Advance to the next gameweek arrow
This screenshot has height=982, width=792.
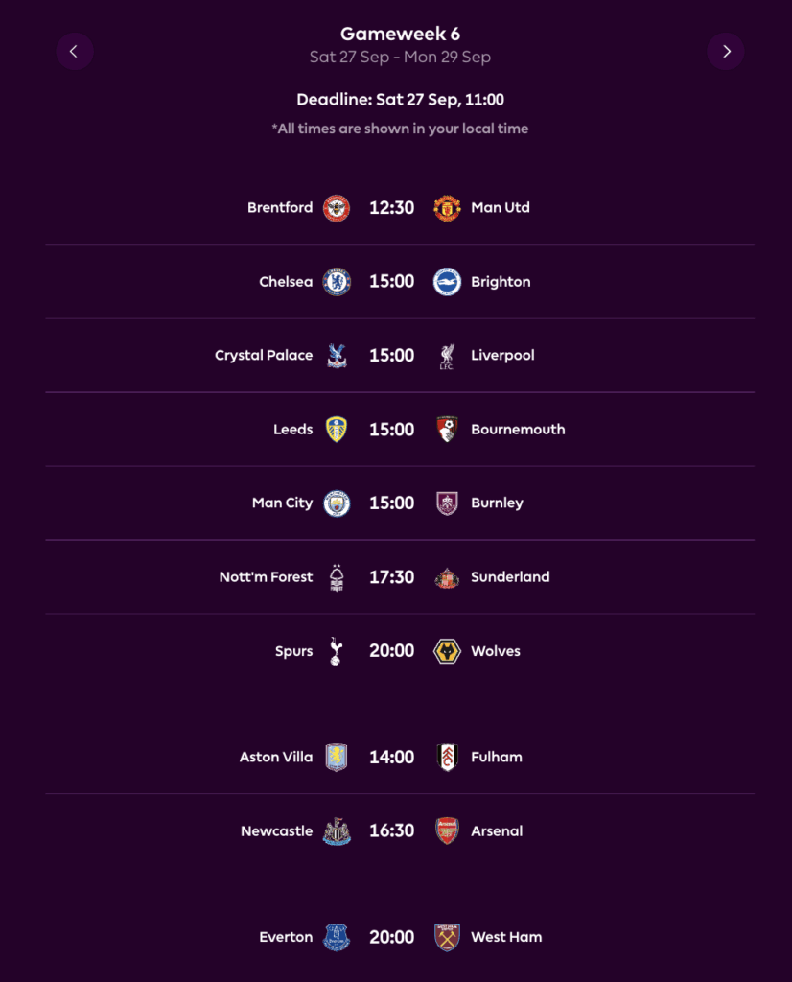click(726, 51)
